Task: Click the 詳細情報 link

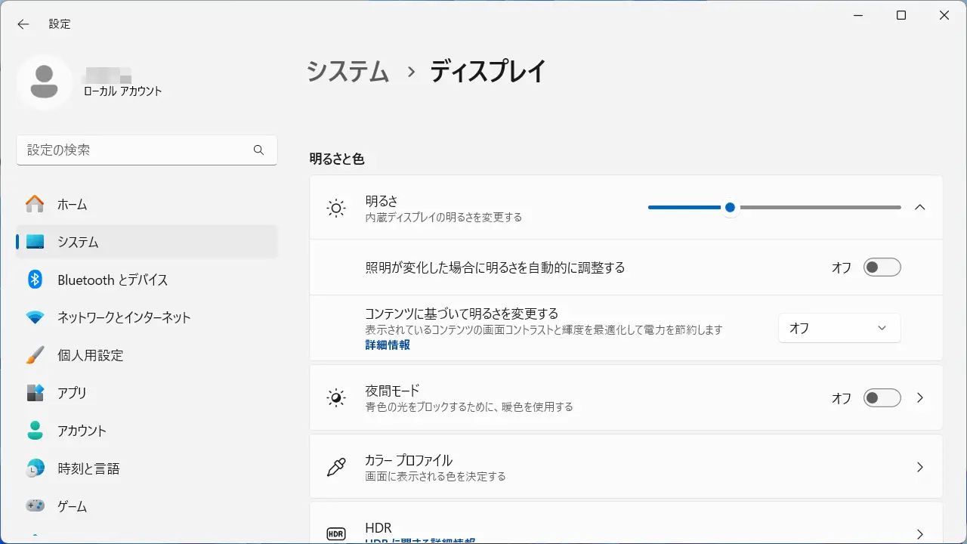Action: tap(388, 345)
